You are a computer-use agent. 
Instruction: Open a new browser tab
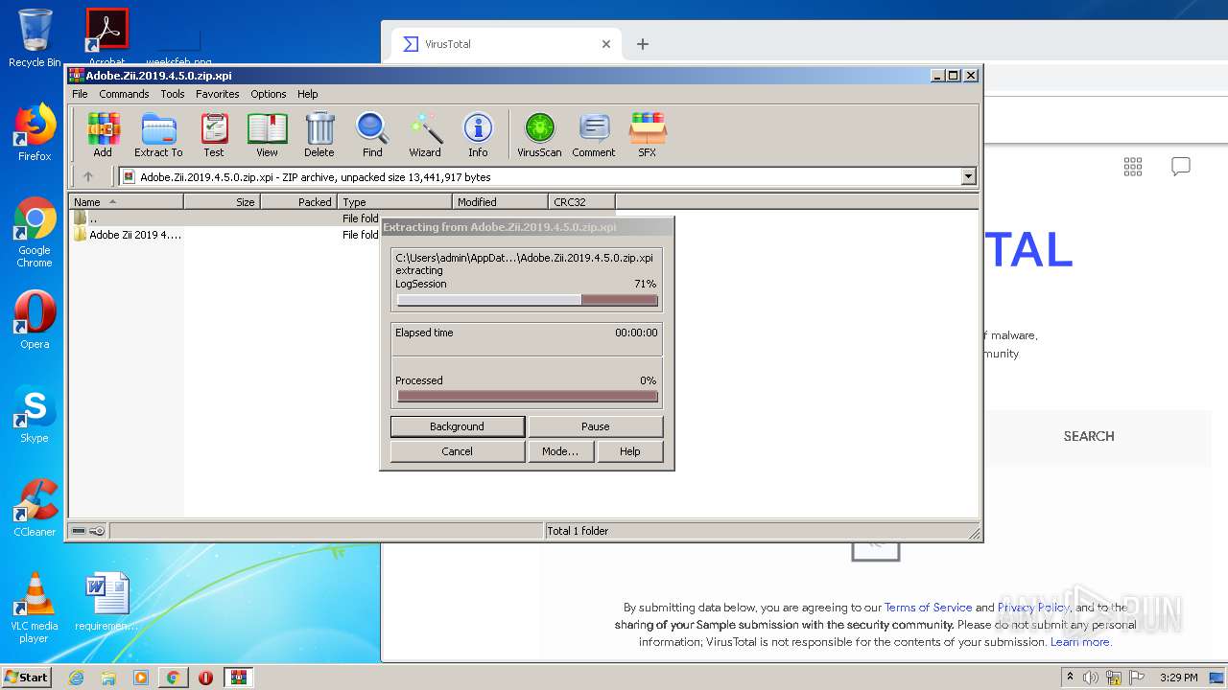[643, 44]
